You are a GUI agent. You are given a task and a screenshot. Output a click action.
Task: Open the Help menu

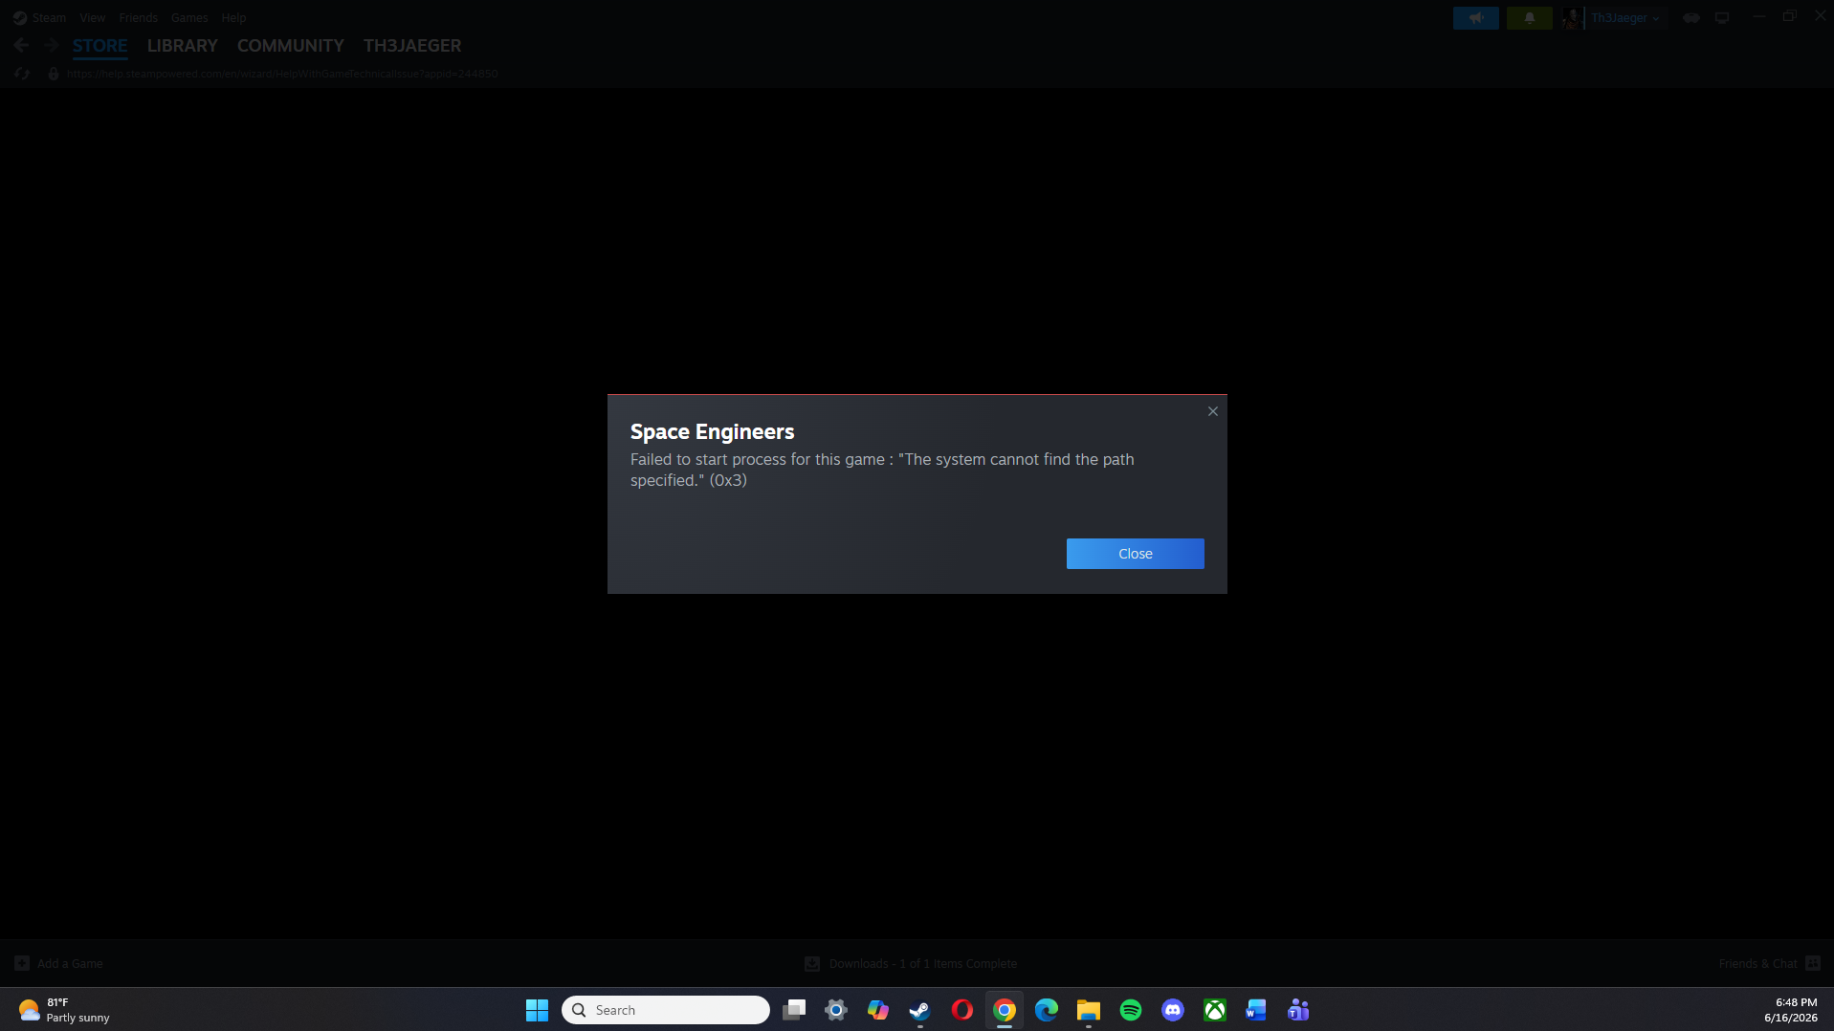pos(233,17)
